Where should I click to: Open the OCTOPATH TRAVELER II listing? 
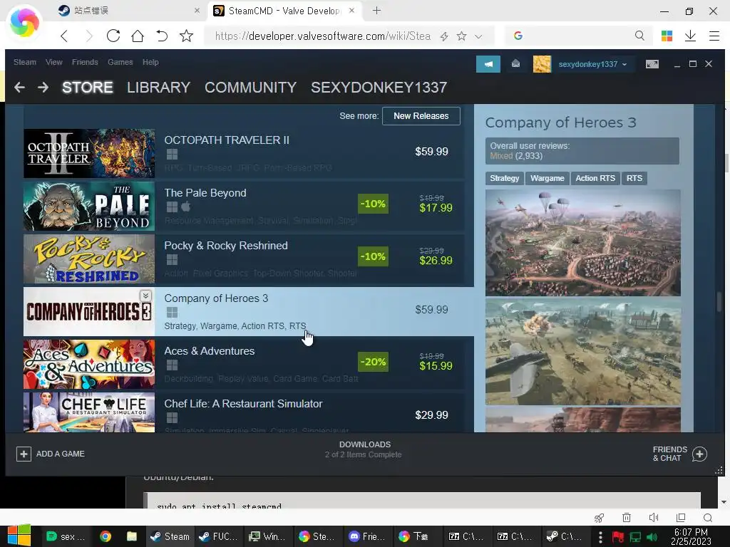tap(245, 154)
